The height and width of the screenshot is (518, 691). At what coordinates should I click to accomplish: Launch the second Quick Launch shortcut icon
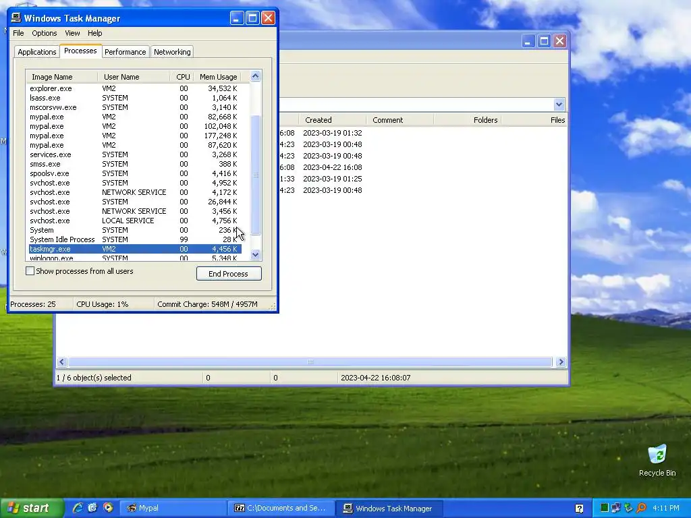[92, 508]
